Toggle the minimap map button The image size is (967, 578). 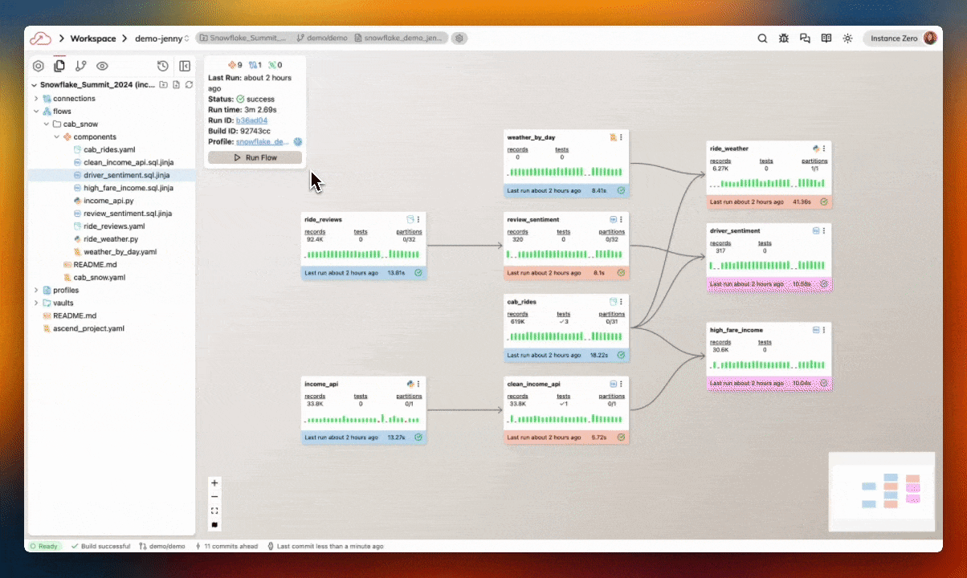coord(214,524)
